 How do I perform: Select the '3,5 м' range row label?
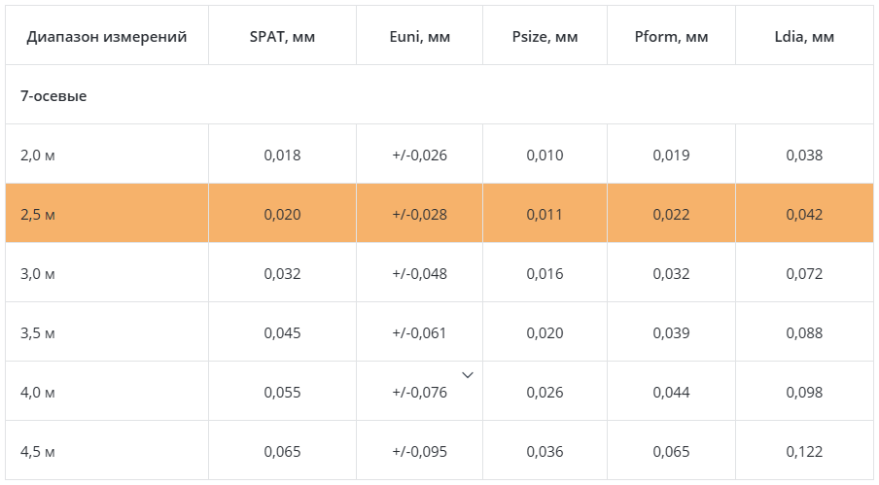(x=38, y=333)
